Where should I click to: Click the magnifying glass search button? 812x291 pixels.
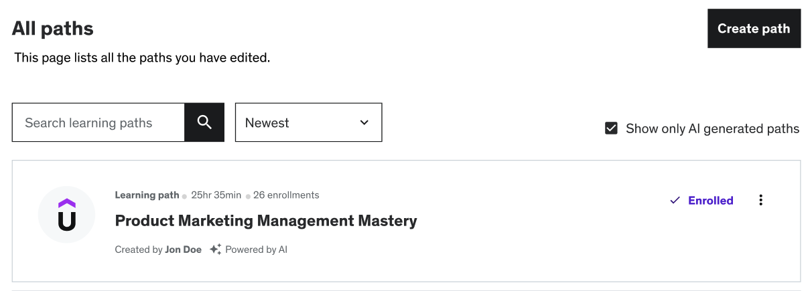pyautogui.click(x=204, y=122)
